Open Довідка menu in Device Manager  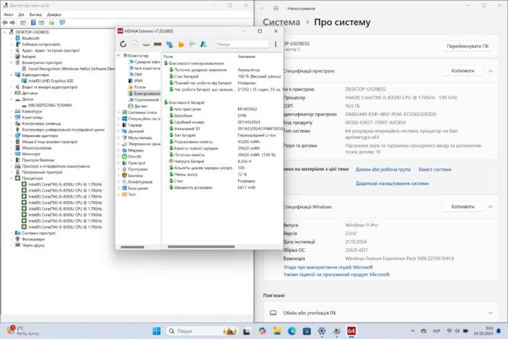tap(54, 15)
